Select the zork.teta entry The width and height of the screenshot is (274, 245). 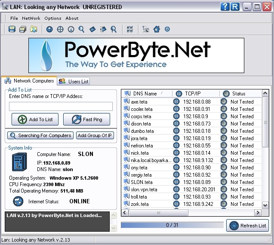pyautogui.click(x=140, y=204)
